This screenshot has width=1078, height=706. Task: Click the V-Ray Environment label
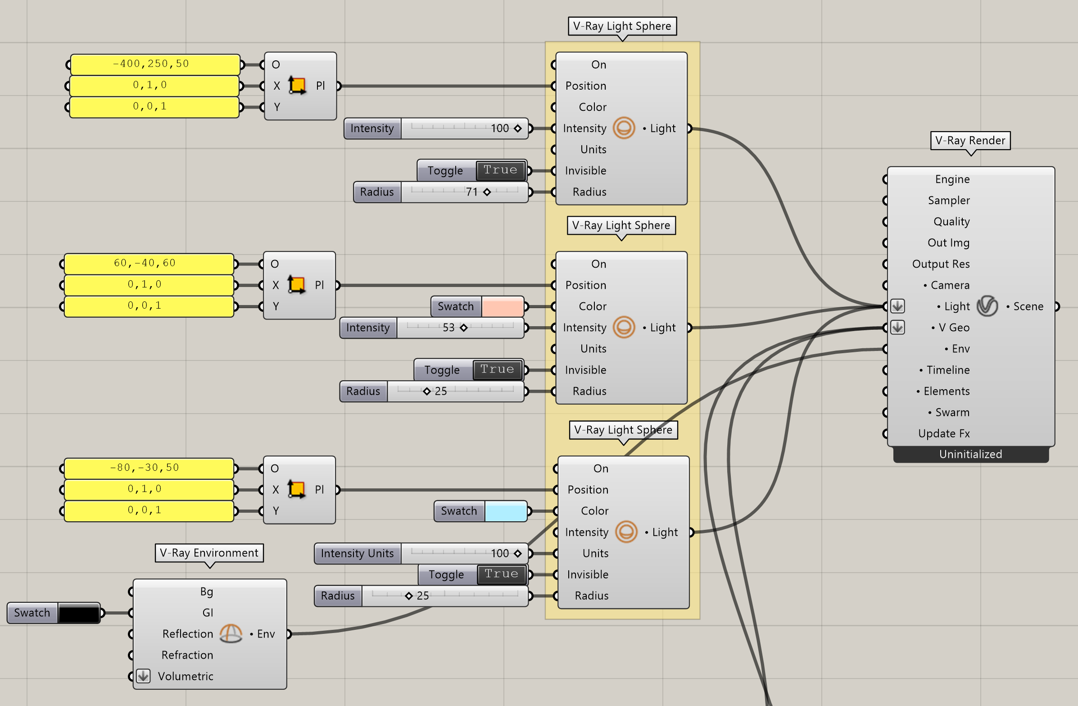pyautogui.click(x=209, y=553)
